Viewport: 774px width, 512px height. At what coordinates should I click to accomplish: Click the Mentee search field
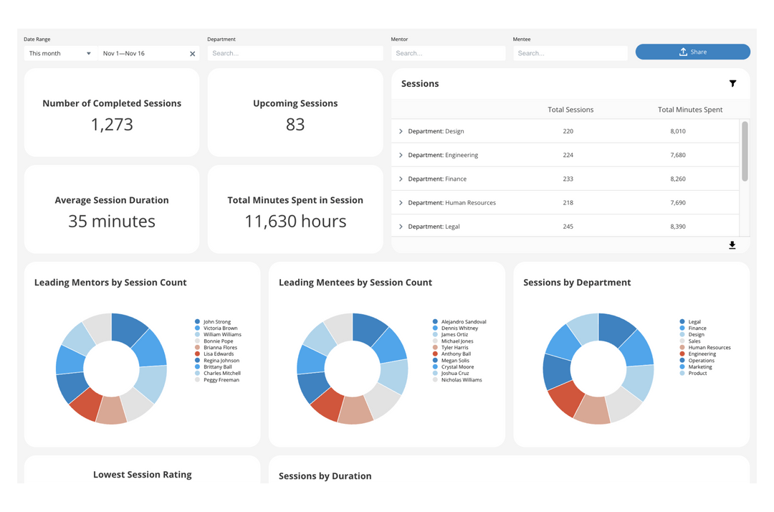(x=570, y=53)
